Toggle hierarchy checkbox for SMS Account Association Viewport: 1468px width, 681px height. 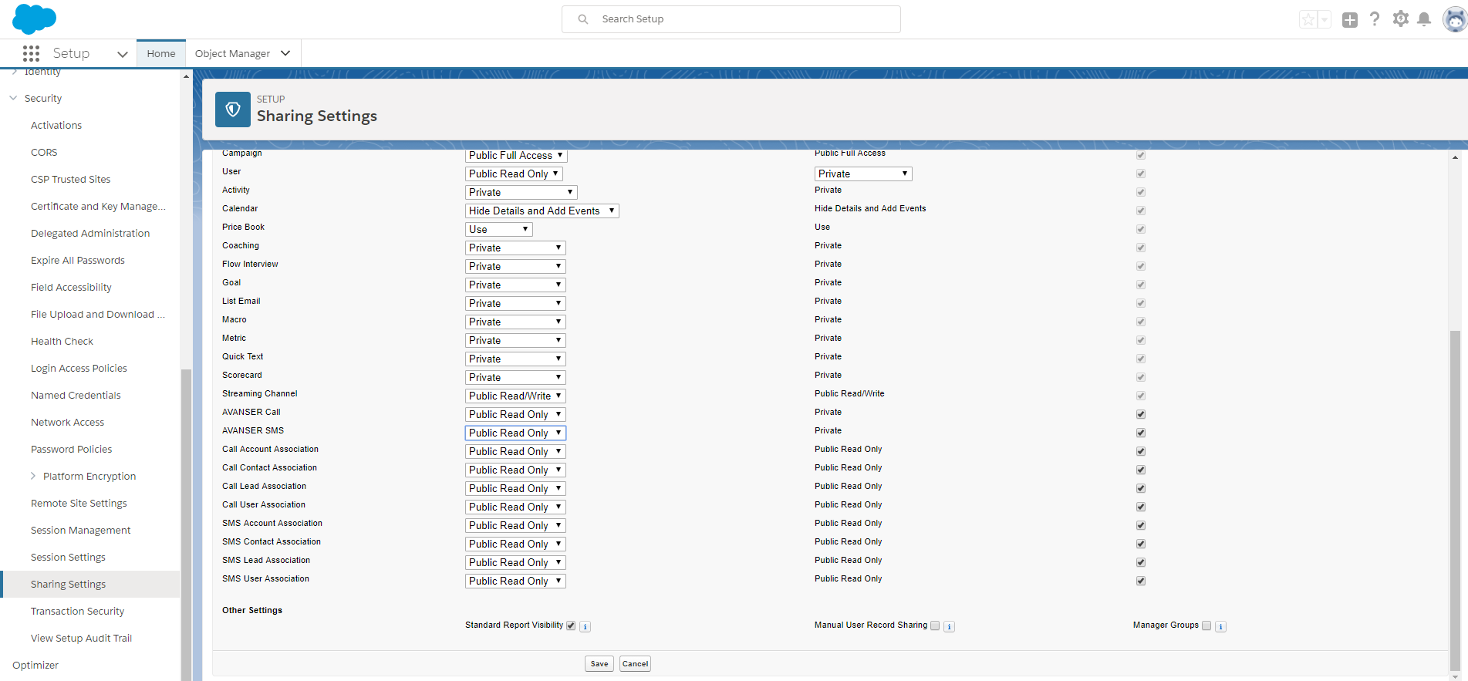pos(1141,525)
